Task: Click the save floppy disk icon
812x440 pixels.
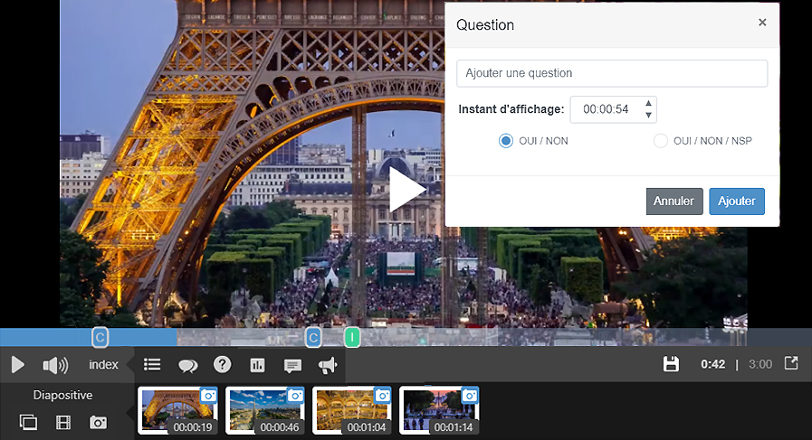Action: [x=671, y=364]
